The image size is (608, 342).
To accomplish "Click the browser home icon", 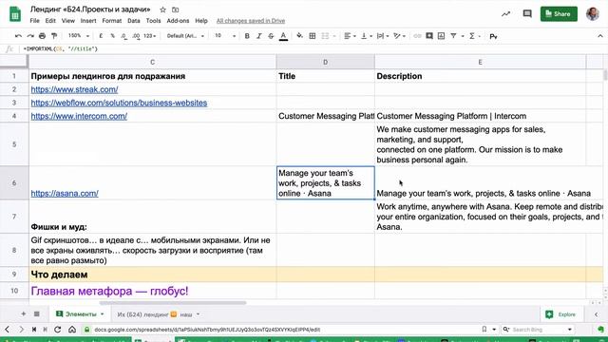I will (72, 330).
